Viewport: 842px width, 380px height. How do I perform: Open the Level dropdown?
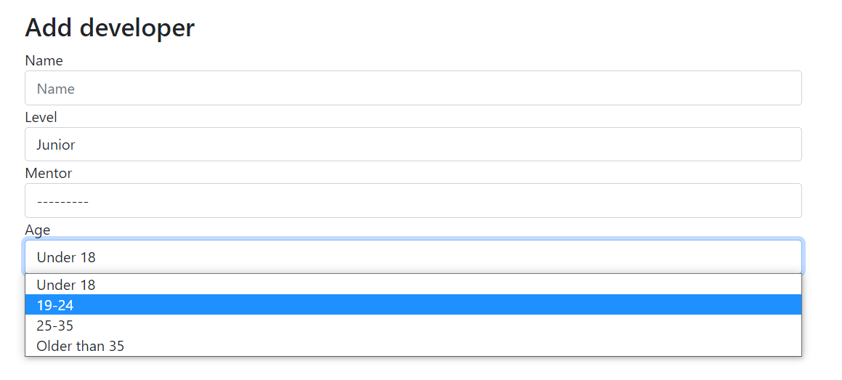click(413, 145)
